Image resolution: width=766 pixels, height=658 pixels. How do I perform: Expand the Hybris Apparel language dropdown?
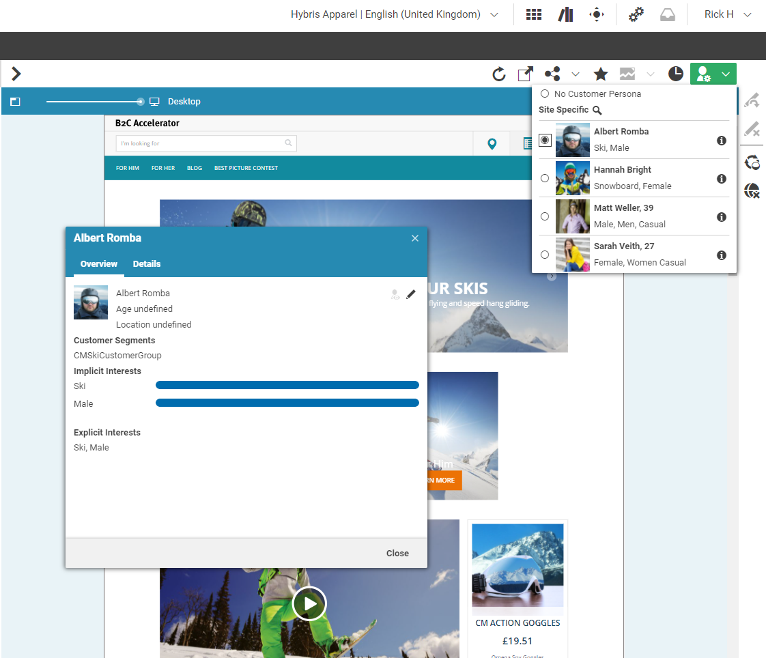pyautogui.click(x=494, y=14)
